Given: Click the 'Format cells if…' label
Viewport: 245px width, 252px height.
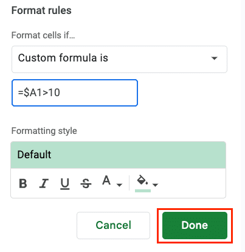Looking at the screenshot, I should 43,35.
